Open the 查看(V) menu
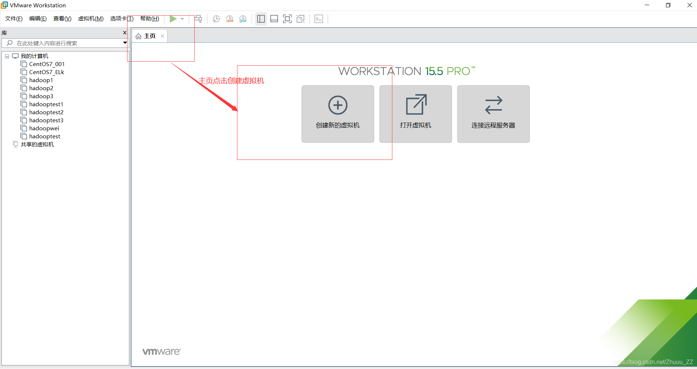This screenshot has height=369, width=697. point(62,19)
